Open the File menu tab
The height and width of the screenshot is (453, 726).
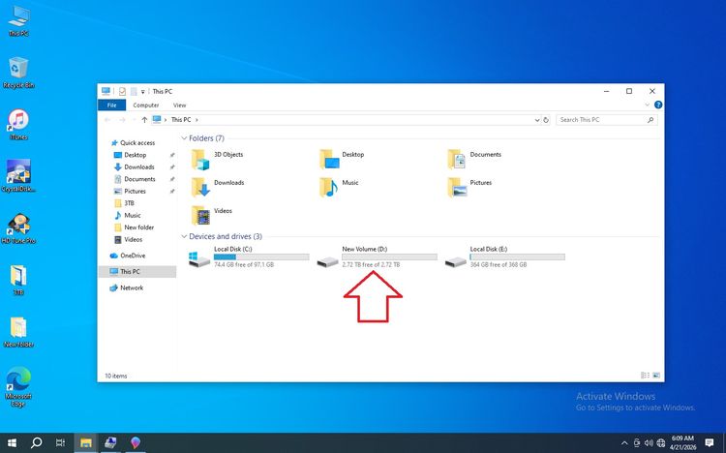click(x=111, y=106)
